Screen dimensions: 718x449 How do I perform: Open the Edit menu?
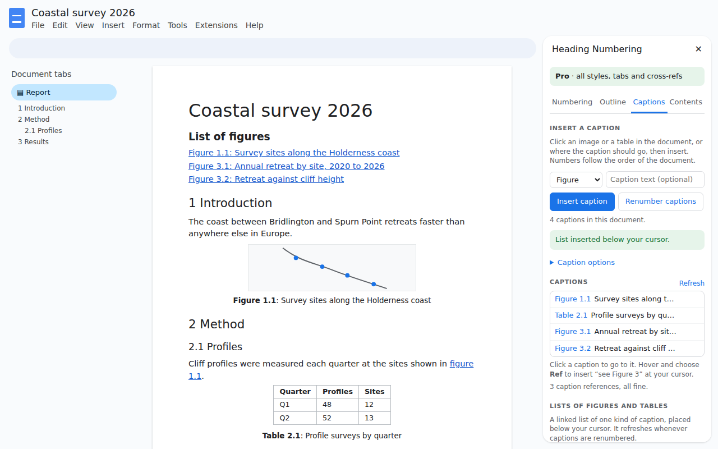click(60, 25)
